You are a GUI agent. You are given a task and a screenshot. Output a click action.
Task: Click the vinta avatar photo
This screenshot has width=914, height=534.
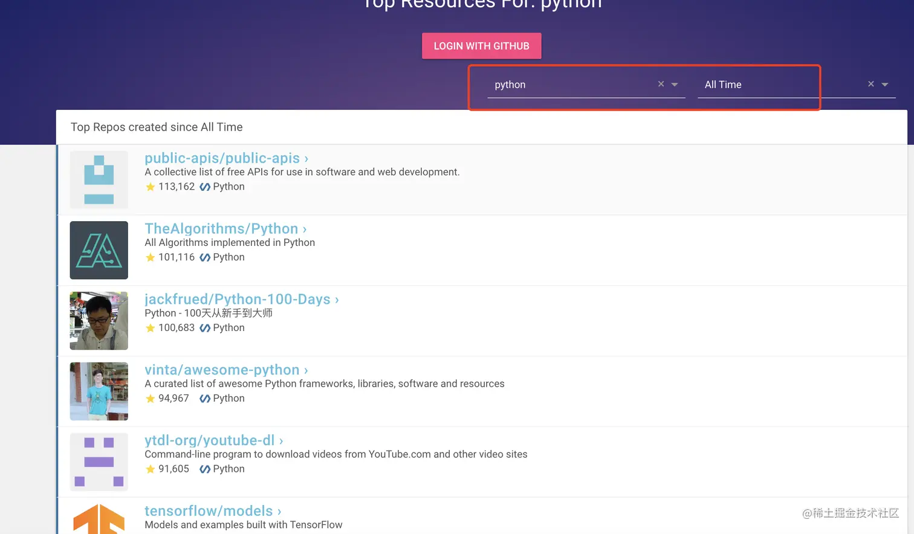click(x=99, y=391)
